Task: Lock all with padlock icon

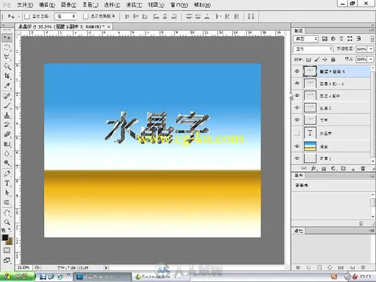Action: click(333, 59)
